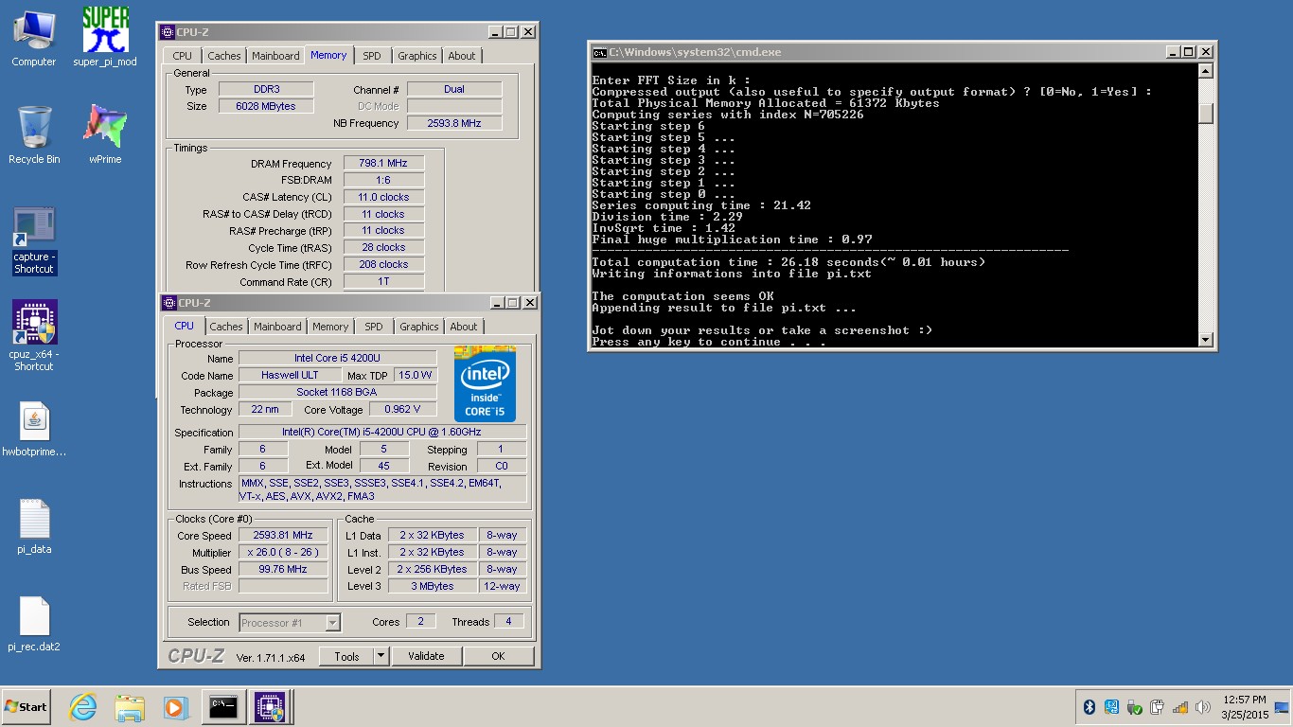Image resolution: width=1293 pixels, height=727 pixels.
Task: Click the Name field 'Intel Core i5 4200U'
Action: click(338, 358)
